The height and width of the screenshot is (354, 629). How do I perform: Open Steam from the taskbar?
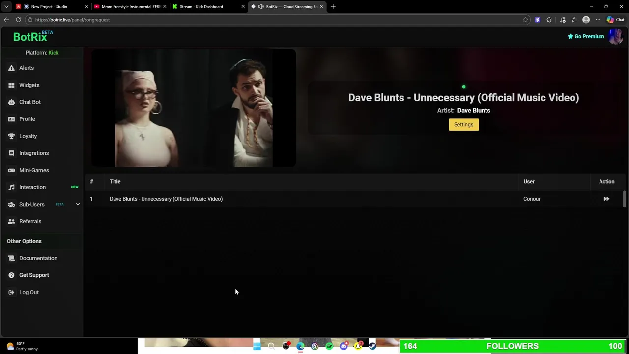[372, 346]
